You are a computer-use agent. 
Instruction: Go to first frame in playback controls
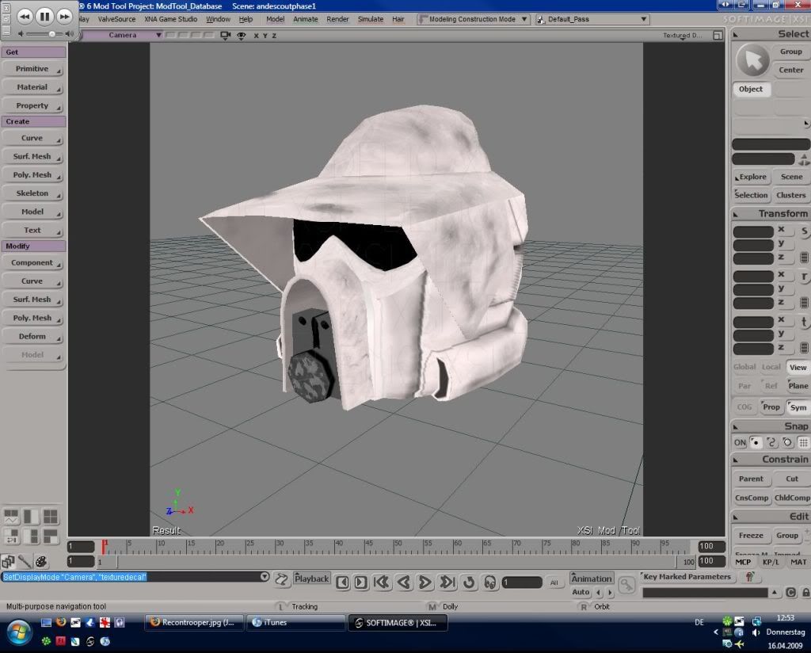pyautogui.click(x=382, y=582)
